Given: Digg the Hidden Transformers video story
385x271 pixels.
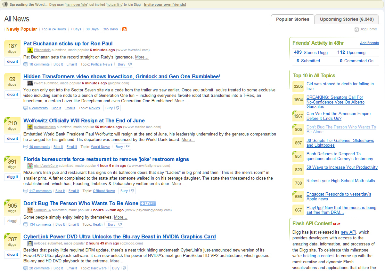Looking at the screenshot, I should tap(12, 94).
